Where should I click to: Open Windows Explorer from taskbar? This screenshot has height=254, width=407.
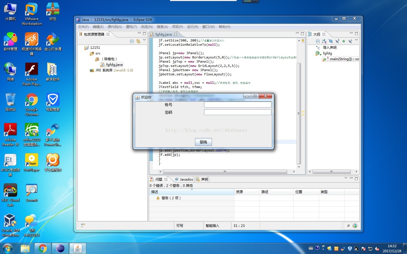click(x=25, y=249)
